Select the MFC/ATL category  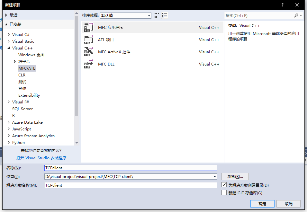tap(27, 68)
